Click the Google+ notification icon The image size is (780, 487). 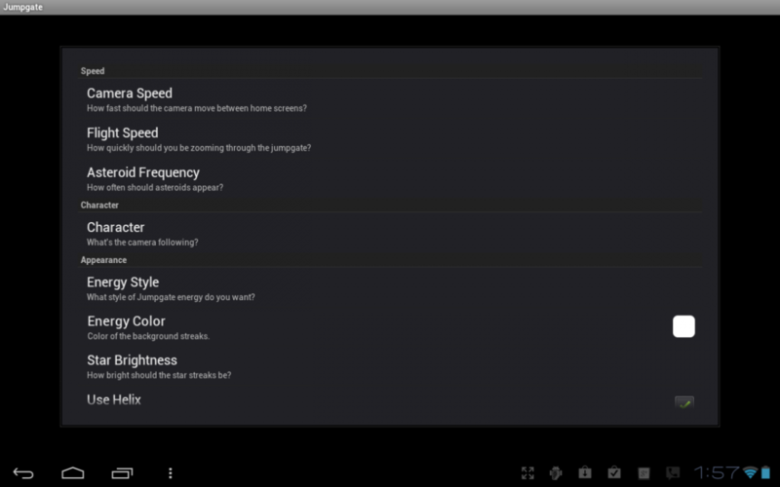pos(643,472)
